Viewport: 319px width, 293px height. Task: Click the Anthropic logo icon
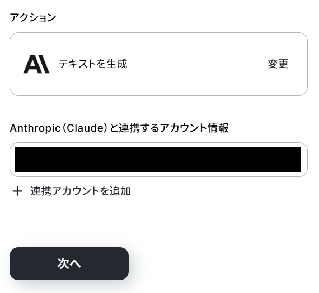pos(36,64)
